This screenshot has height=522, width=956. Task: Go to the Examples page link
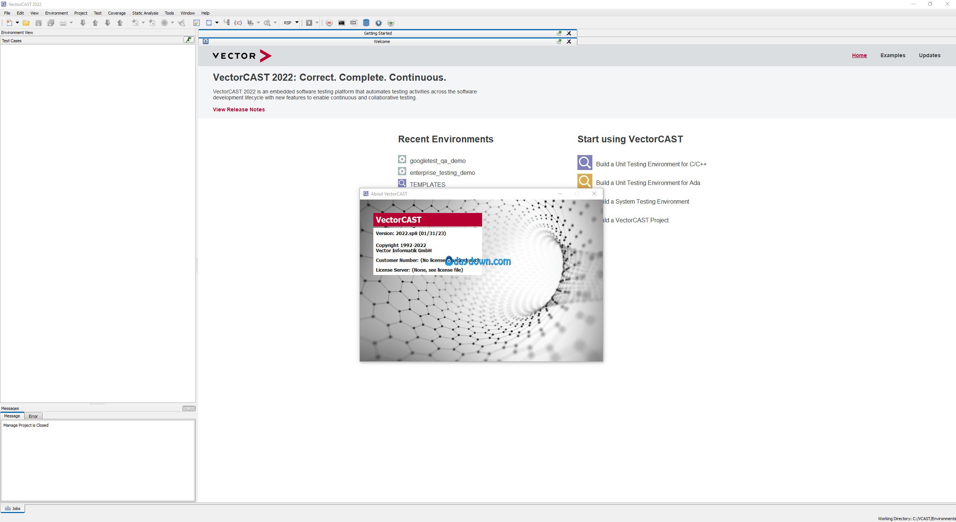point(893,55)
